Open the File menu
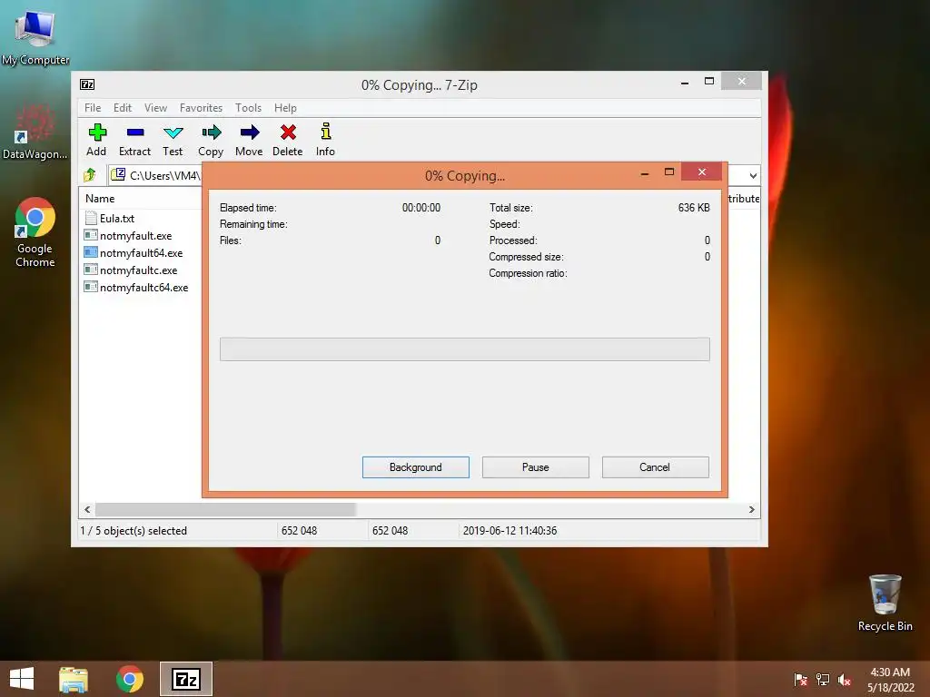This screenshot has height=697, width=930. point(93,108)
